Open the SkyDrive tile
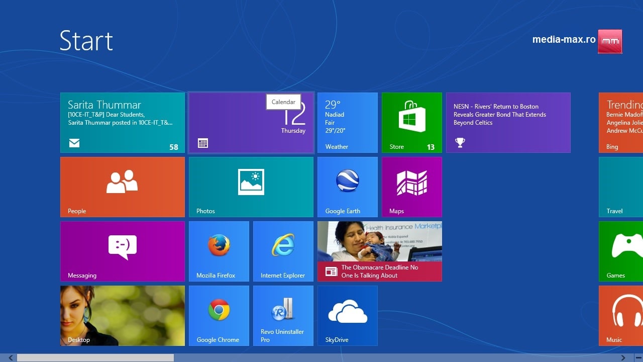The width and height of the screenshot is (643, 362). (348, 316)
